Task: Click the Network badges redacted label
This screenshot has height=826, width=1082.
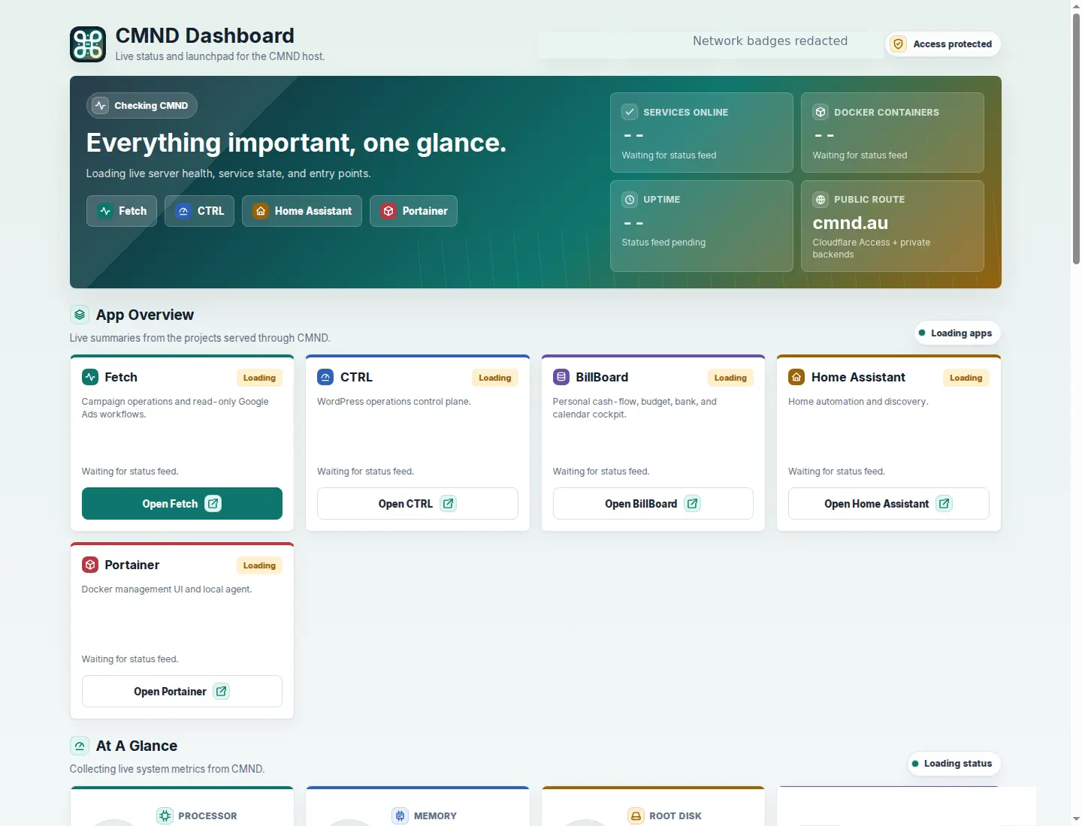Action: tap(770, 41)
